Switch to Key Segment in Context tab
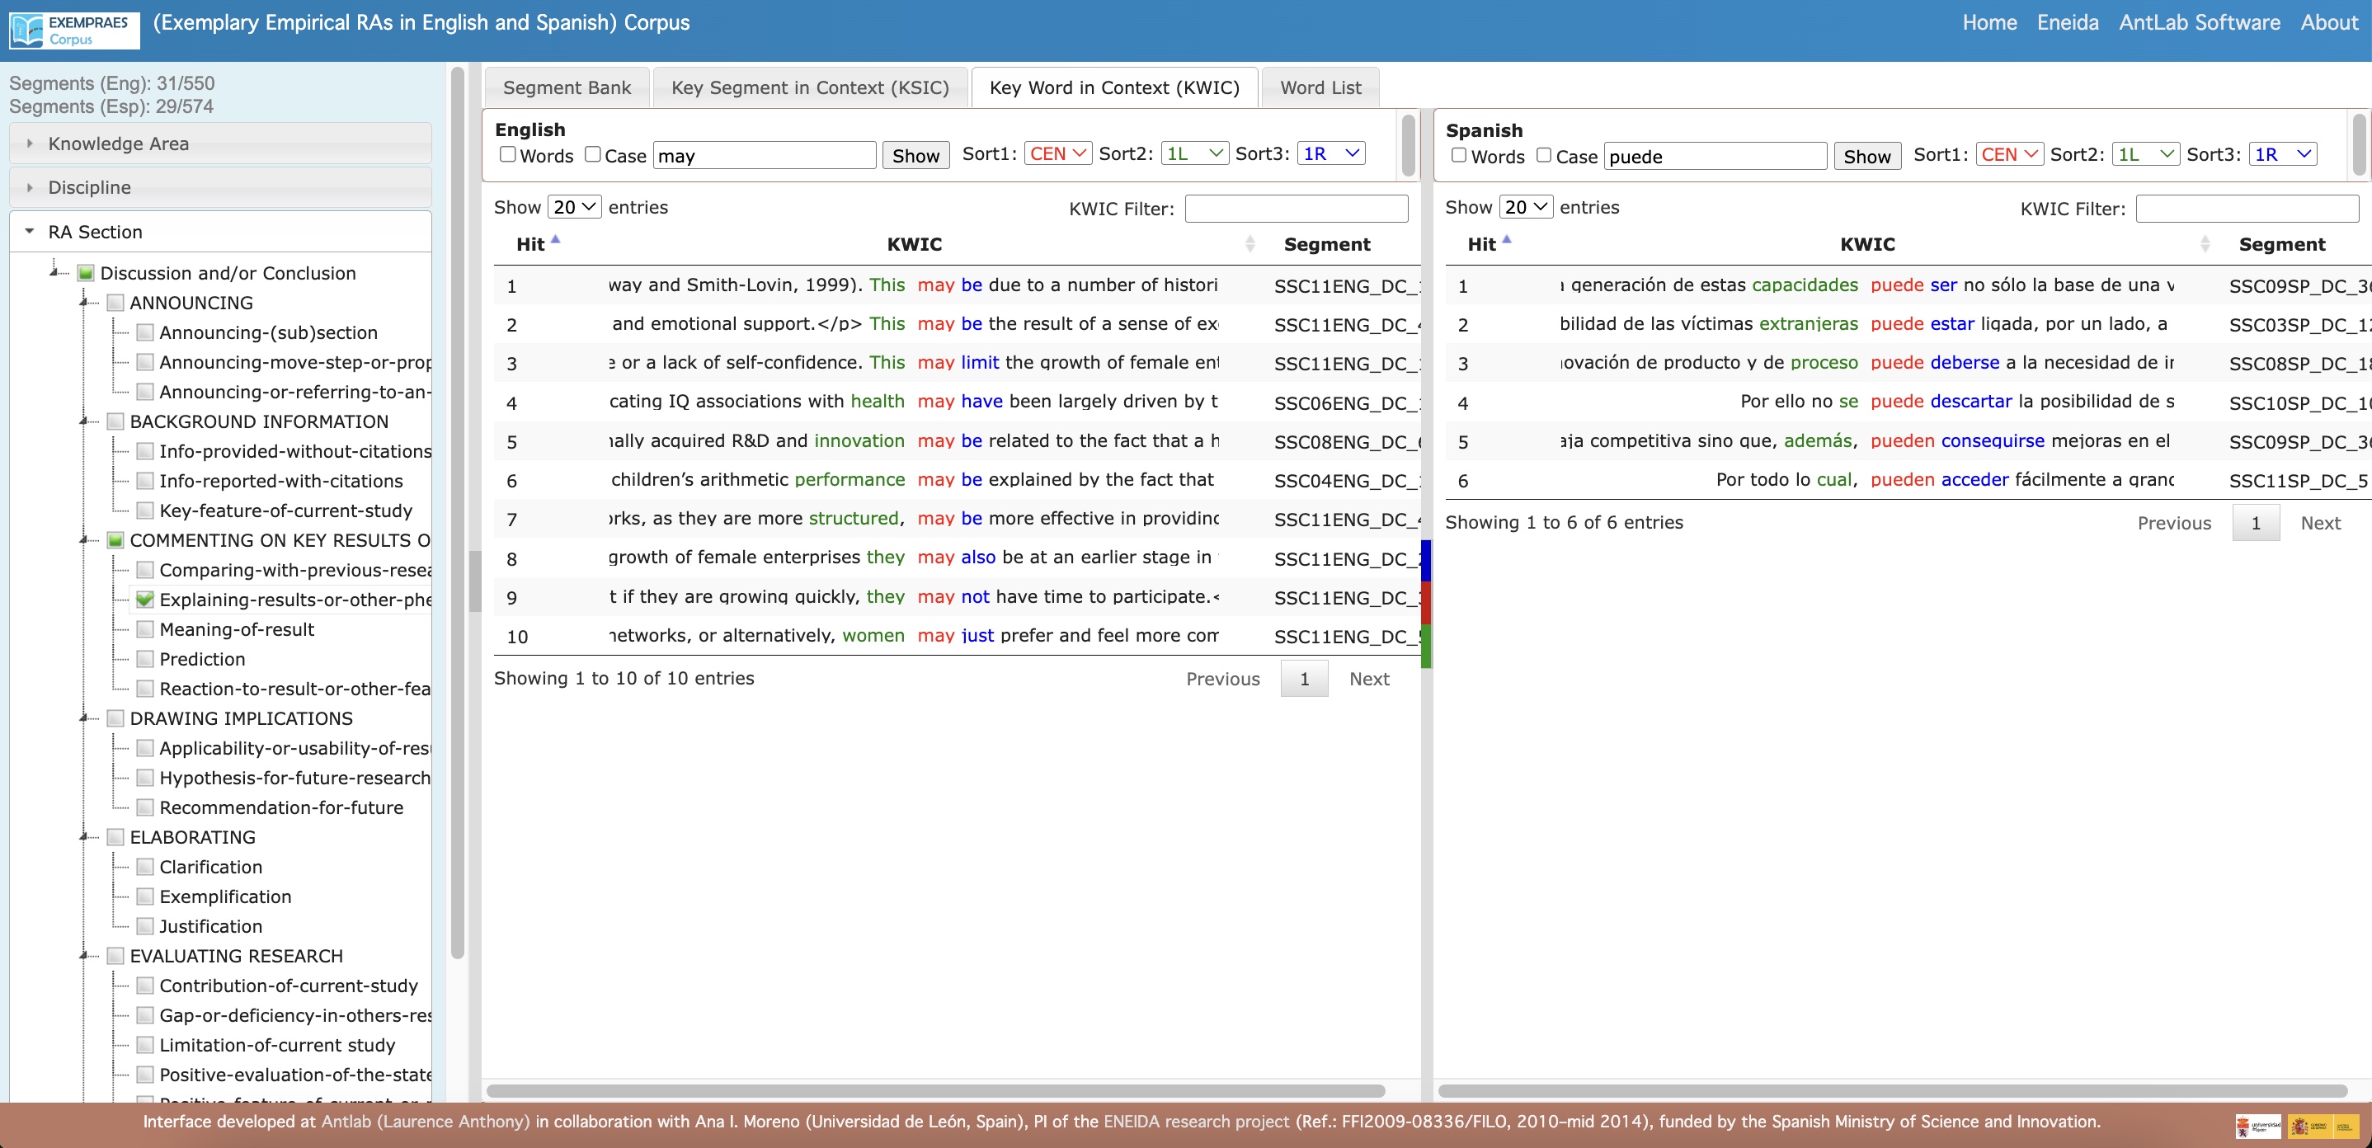This screenshot has height=1148, width=2372. click(x=809, y=87)
